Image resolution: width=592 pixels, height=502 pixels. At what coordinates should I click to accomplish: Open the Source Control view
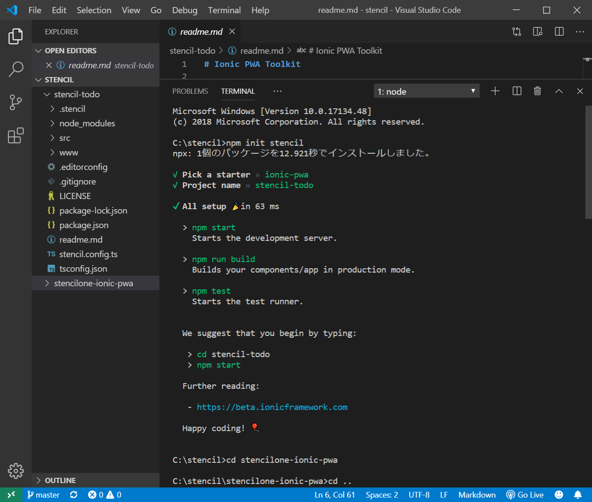15,102
